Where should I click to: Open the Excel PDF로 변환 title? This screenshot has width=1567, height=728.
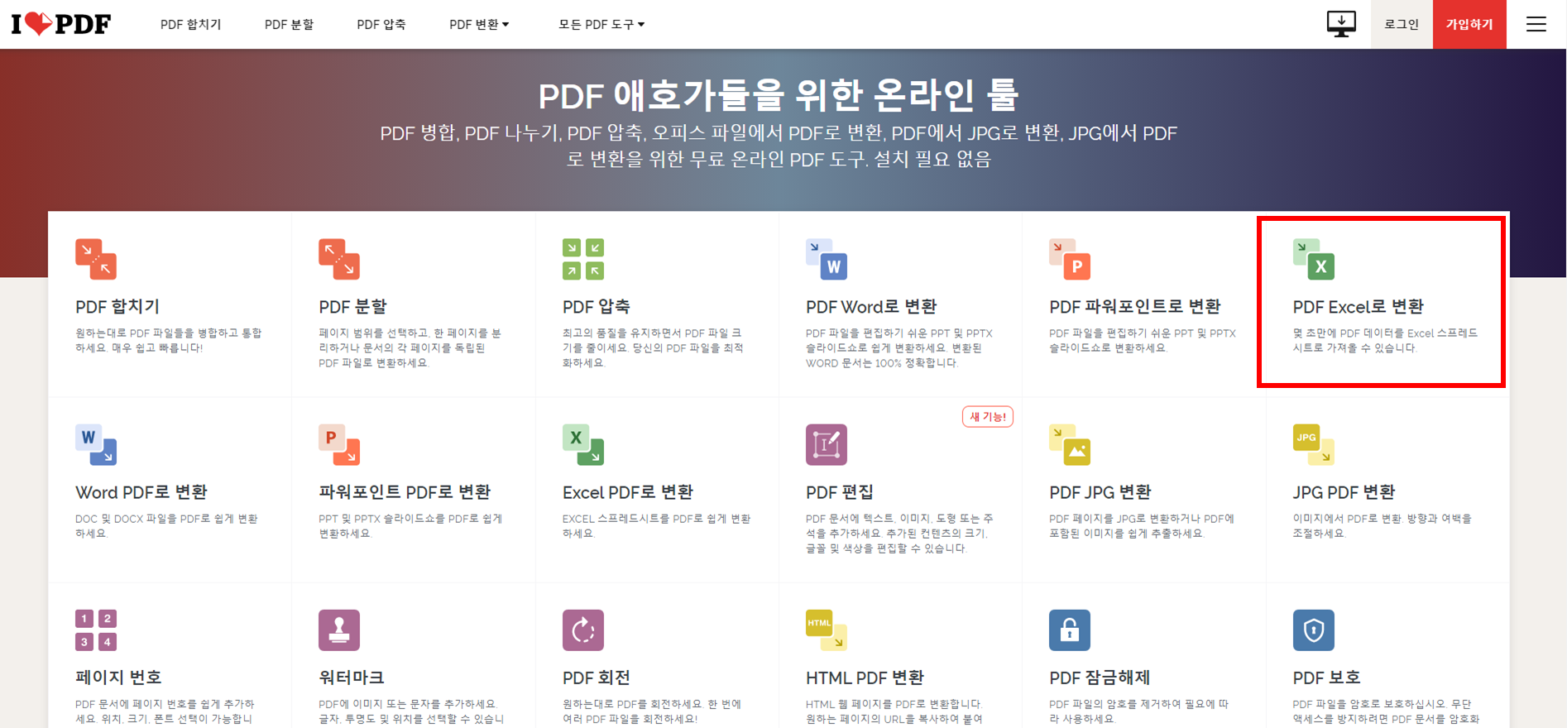click(628, 492)
